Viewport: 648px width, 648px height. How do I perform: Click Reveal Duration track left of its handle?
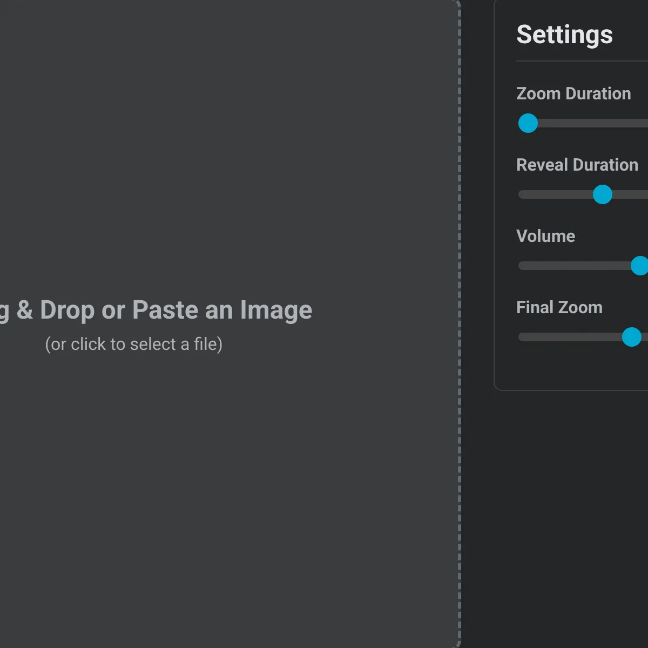click(x=556, y=194)
